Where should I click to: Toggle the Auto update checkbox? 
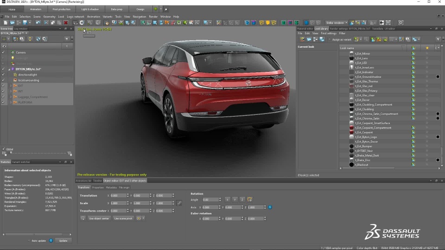click(x=28, y=241)
